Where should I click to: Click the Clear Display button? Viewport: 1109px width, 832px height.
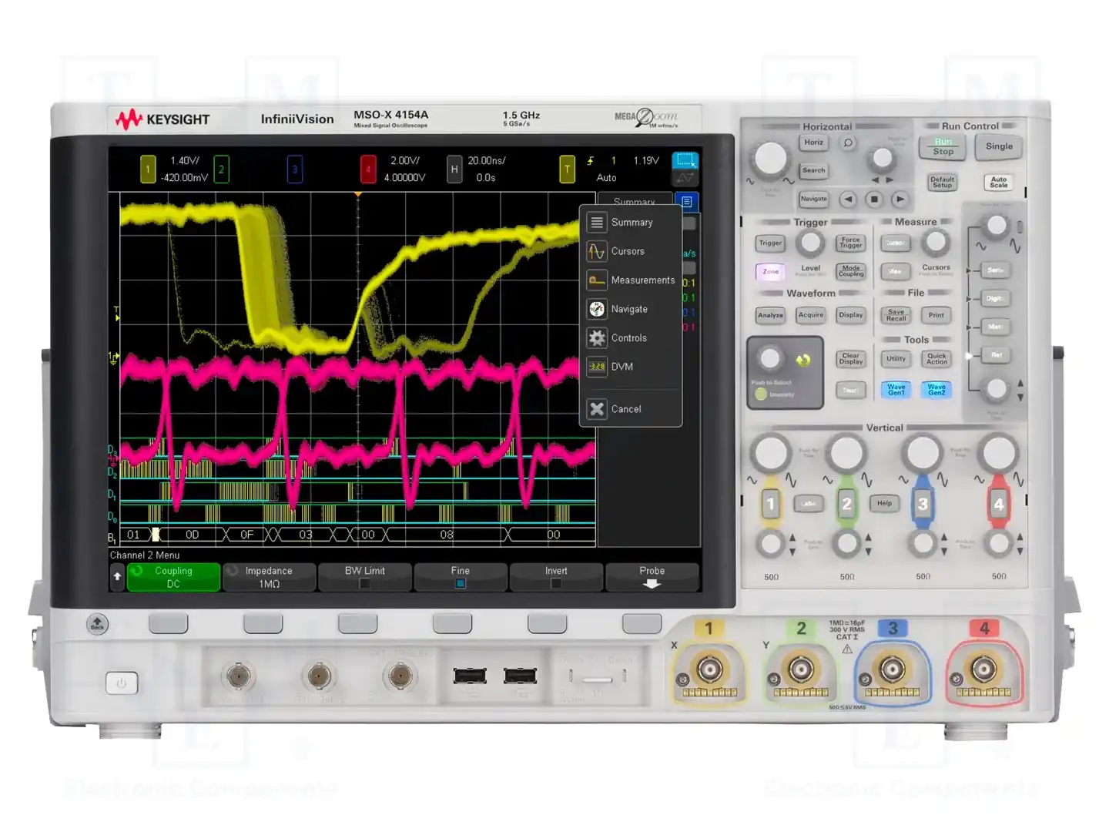[x=851, y=359]
